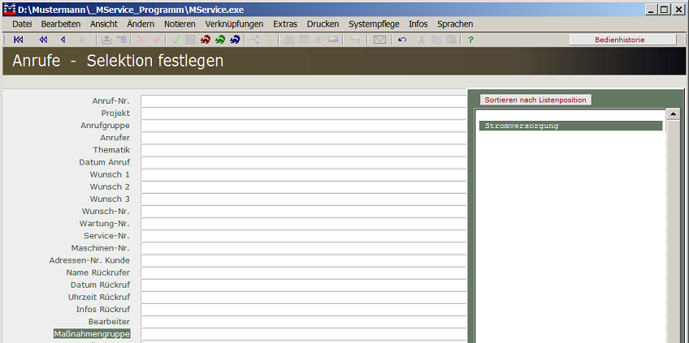Open the Datei menu
The width and height of the screenshot is (689, 343).
click(22, 24)
